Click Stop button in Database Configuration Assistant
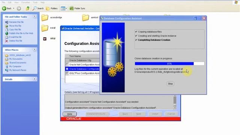Image resolution: width=240 pixels, height=135 pixels. click(170, 84)
